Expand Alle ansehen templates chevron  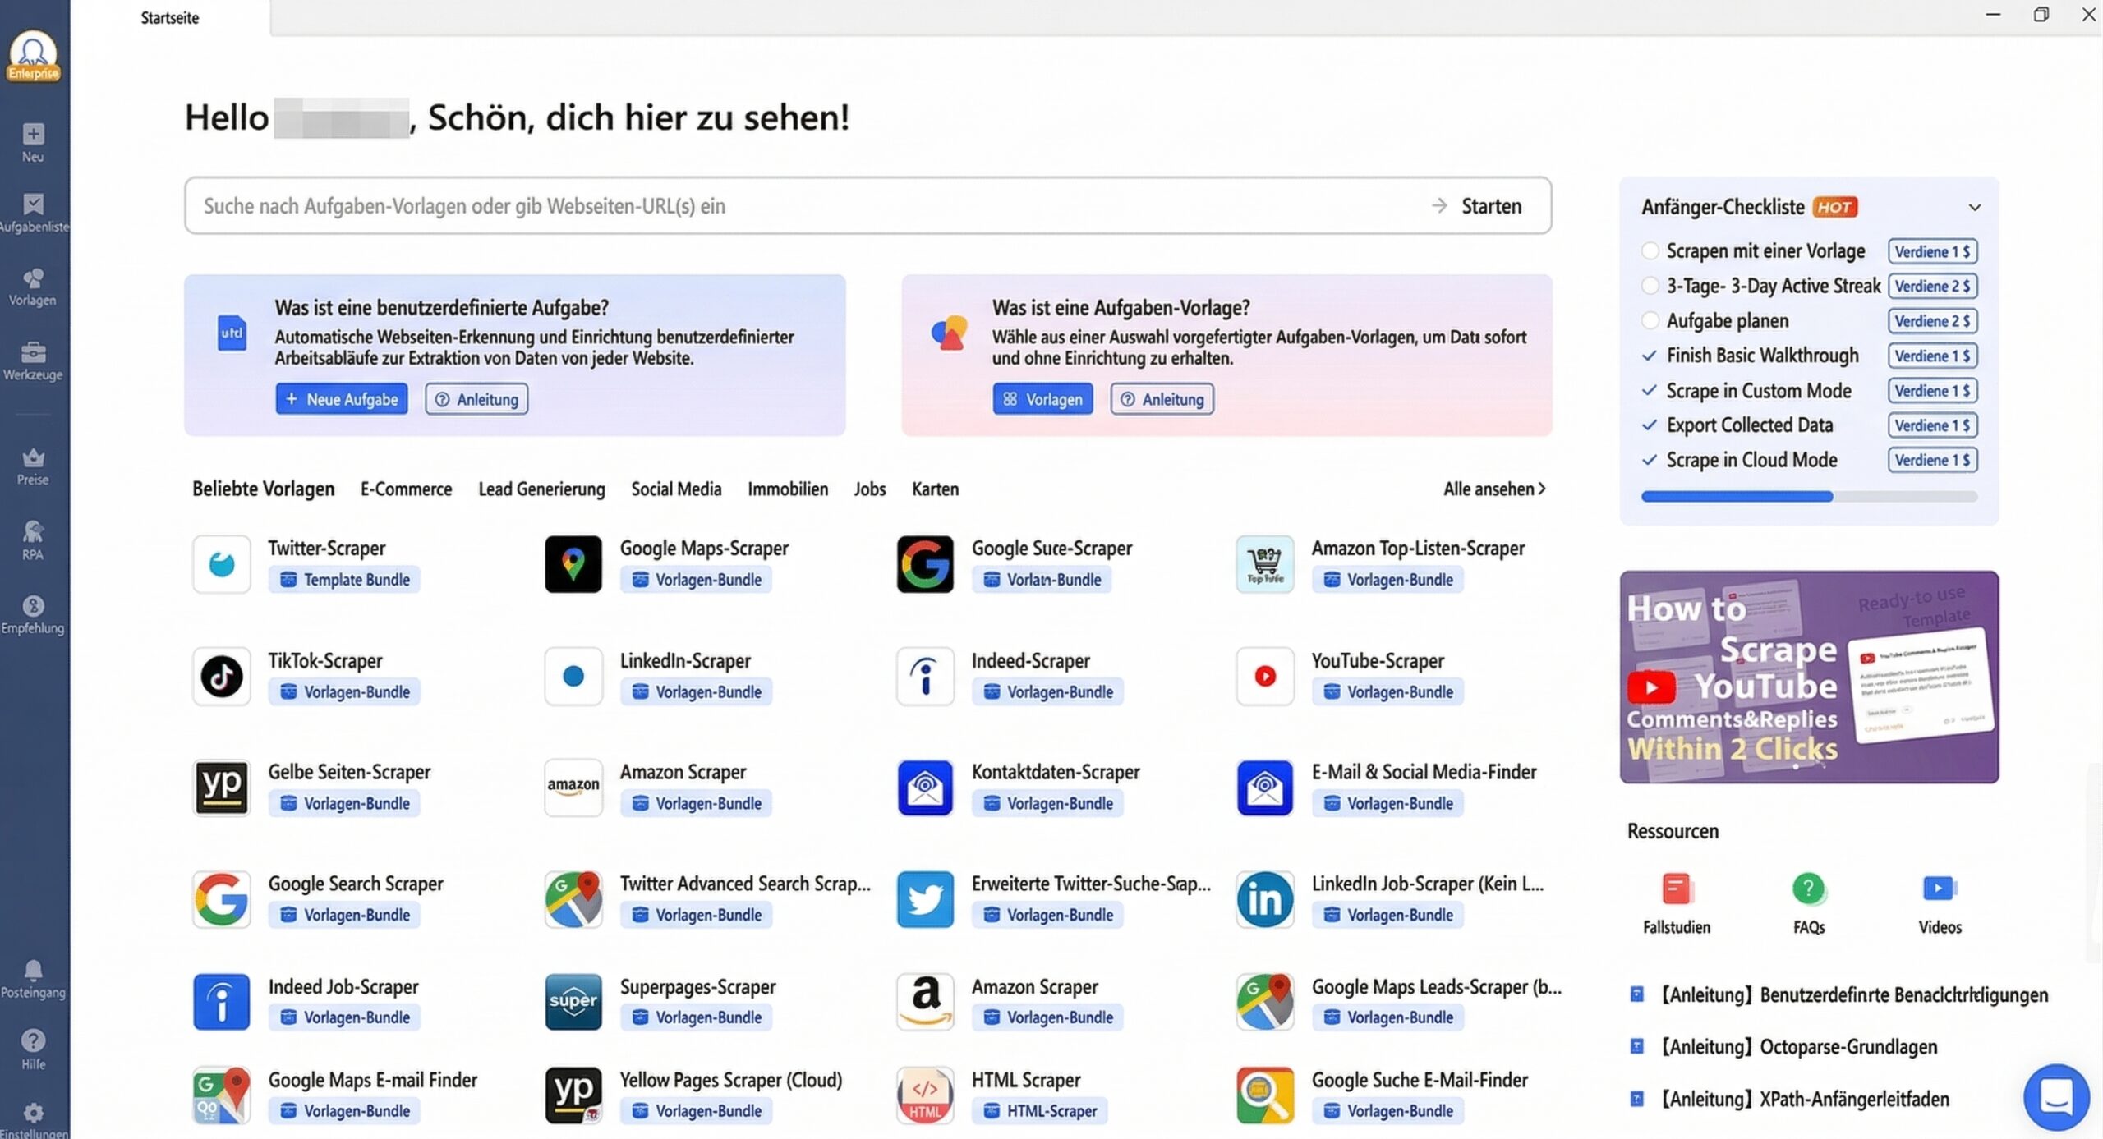tap(1542, 489)
